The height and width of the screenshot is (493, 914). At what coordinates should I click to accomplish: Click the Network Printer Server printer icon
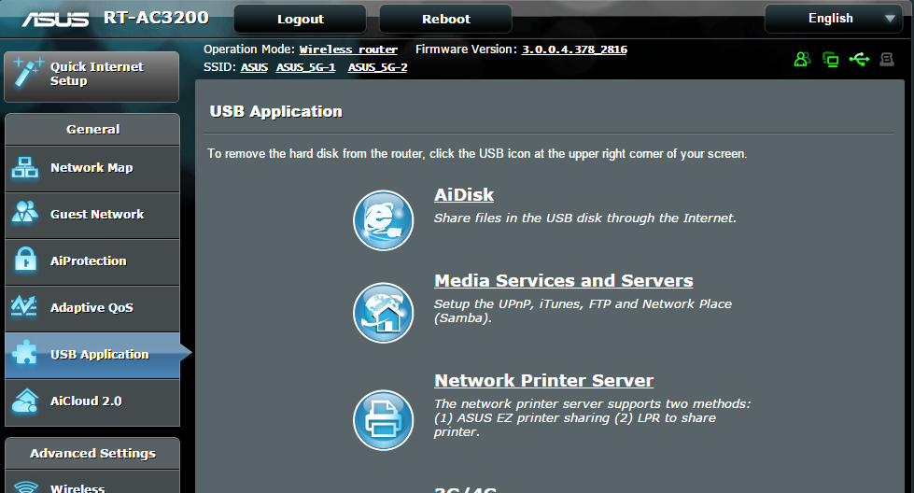383,420
